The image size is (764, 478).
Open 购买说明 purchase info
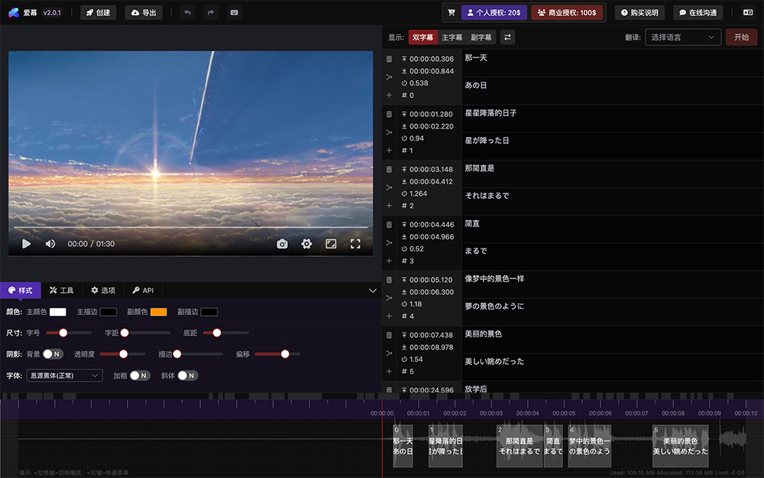click(x=639, y=13)
